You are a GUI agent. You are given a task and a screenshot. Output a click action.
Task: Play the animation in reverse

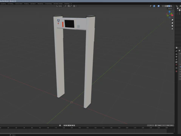[68, 125]
